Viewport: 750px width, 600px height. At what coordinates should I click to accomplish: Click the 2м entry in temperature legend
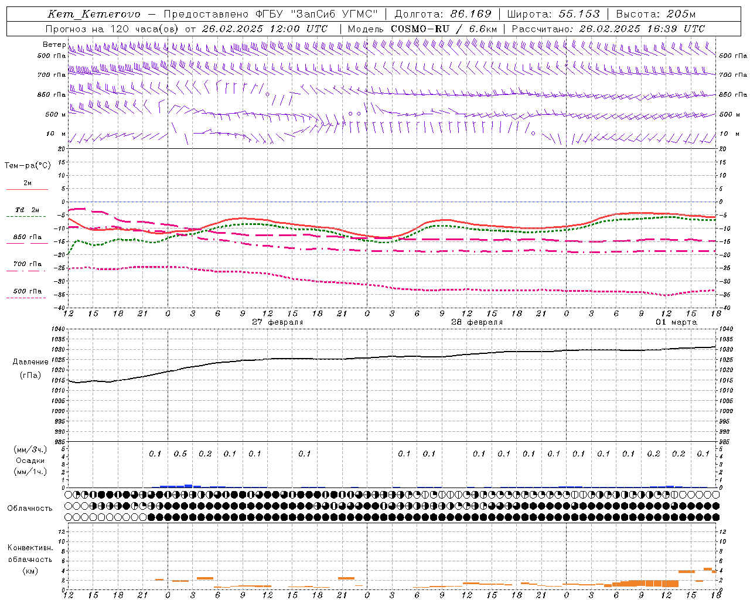pos(28,183)
